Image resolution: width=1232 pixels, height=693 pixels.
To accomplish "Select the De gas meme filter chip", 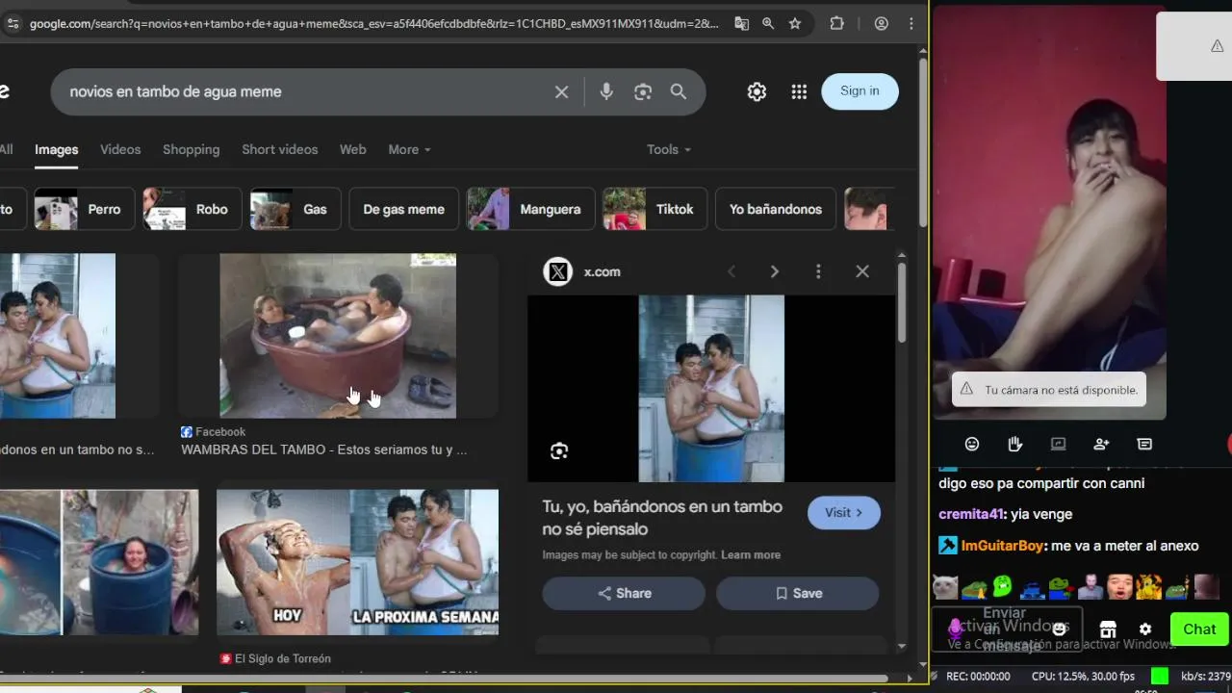I will click(403, 209).
